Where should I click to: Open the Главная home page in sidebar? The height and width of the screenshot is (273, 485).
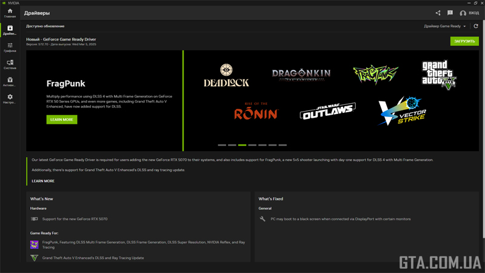click(10, 13)
